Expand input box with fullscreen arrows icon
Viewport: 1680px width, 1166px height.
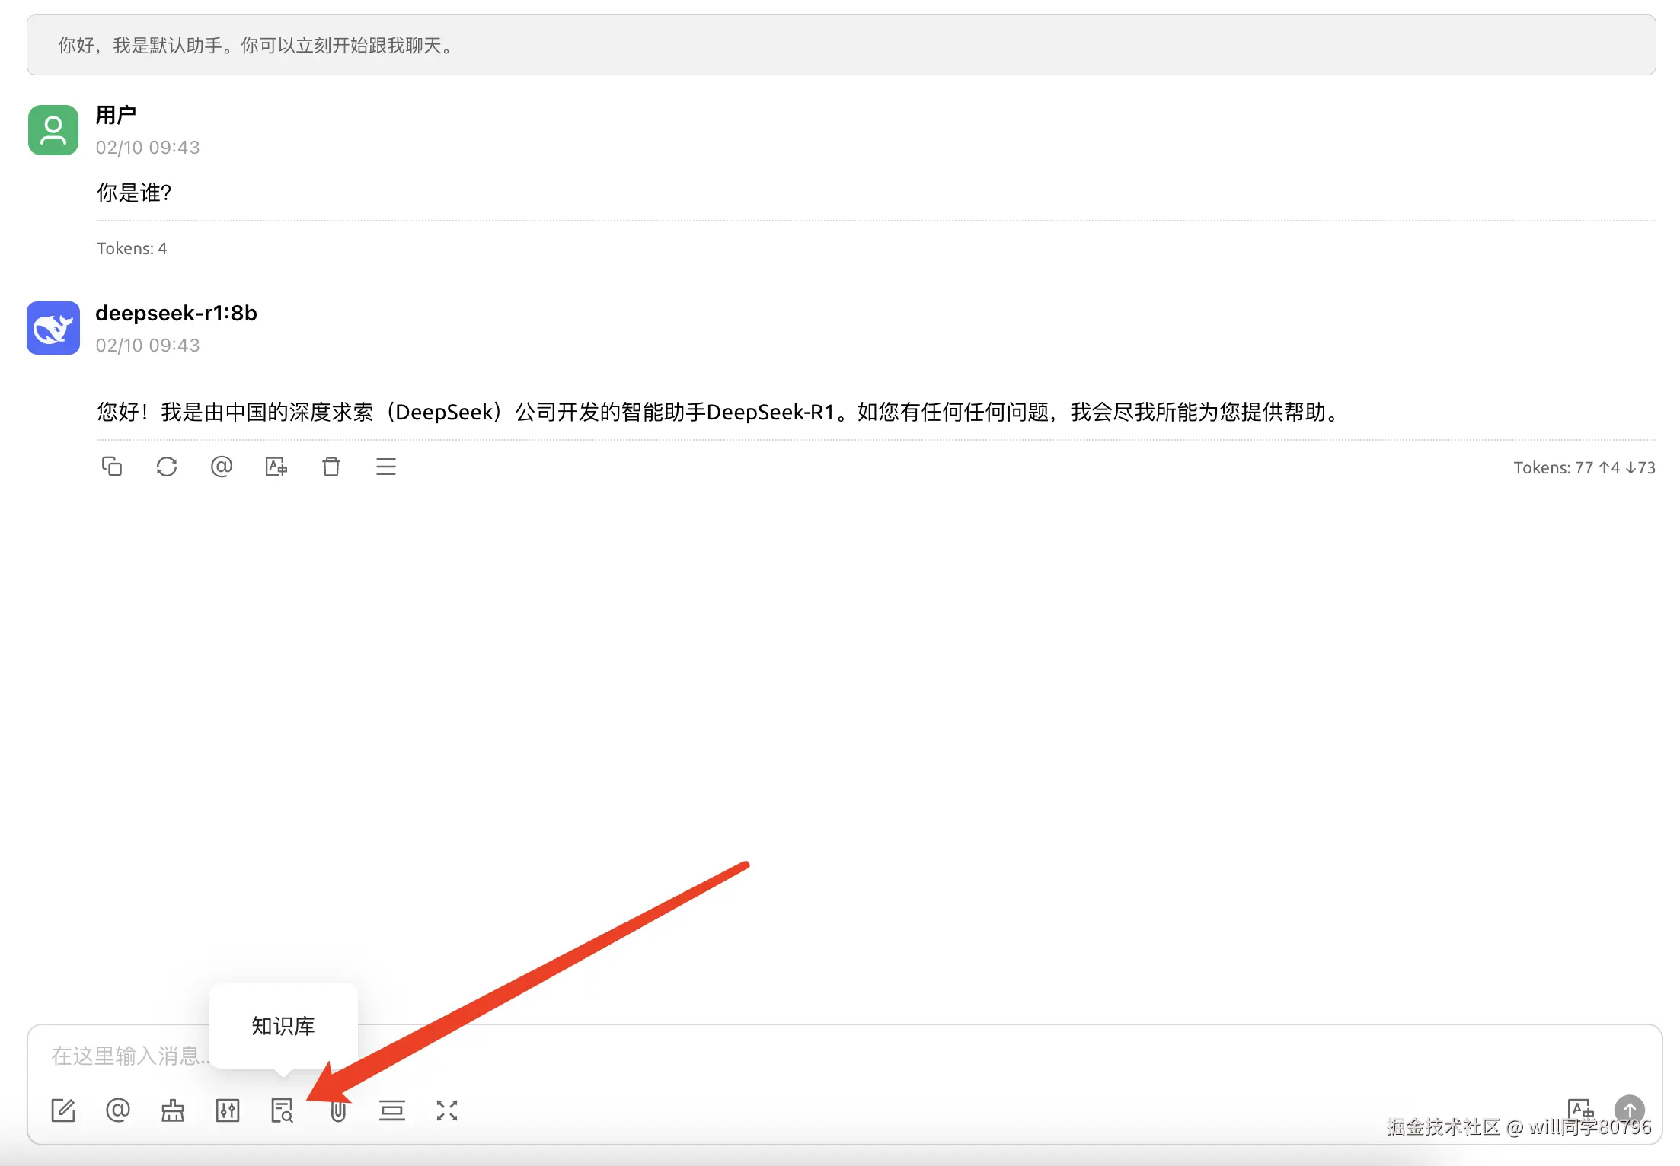447,1110
